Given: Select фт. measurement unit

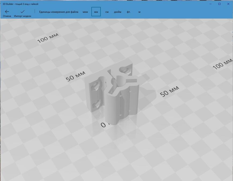Looking at the screenshot, I should (x=129, y=12).
